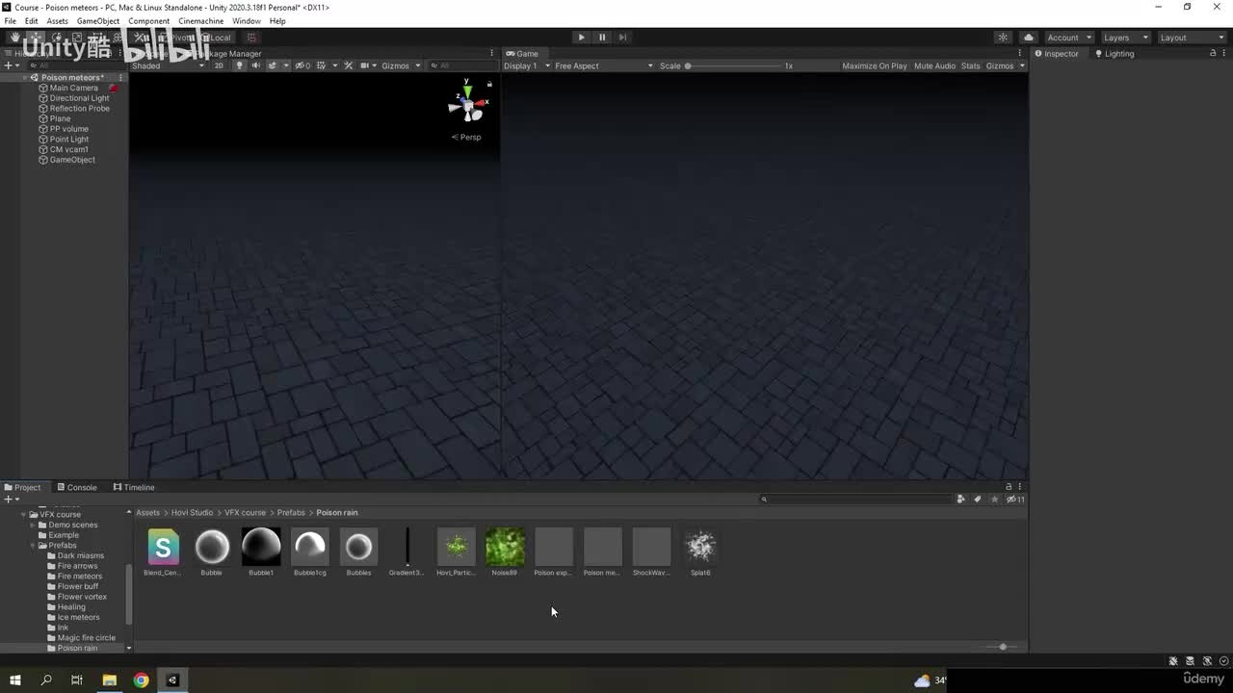Image resolution: width=1233 pixels, height=693 pixels.
Task: Toggle Persp projection label
Action: 466,137
